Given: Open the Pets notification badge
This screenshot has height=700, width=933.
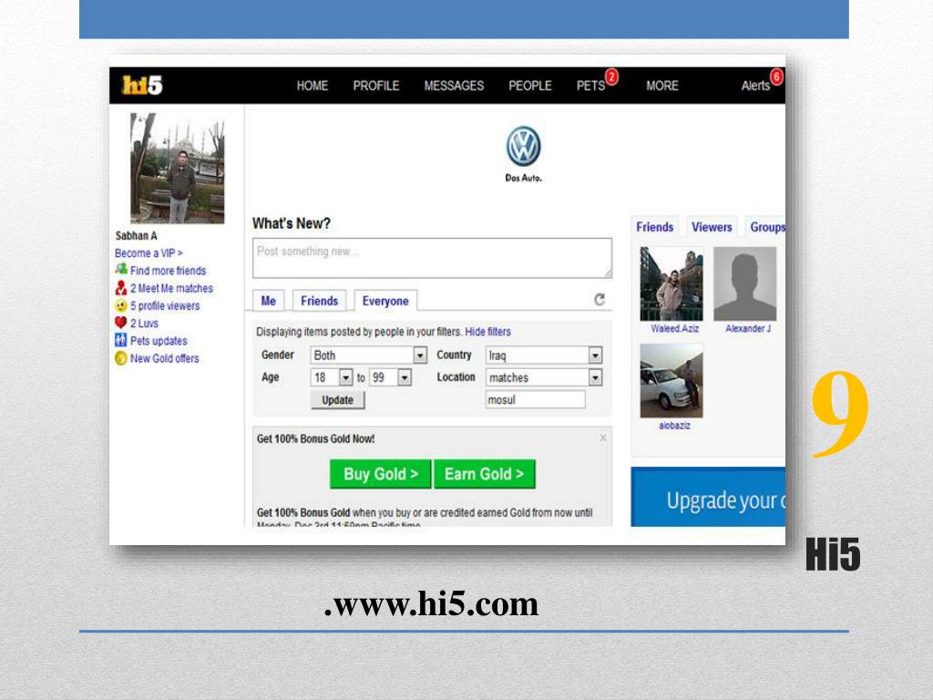Looking at the screenshot, I should tap(611, 77).
